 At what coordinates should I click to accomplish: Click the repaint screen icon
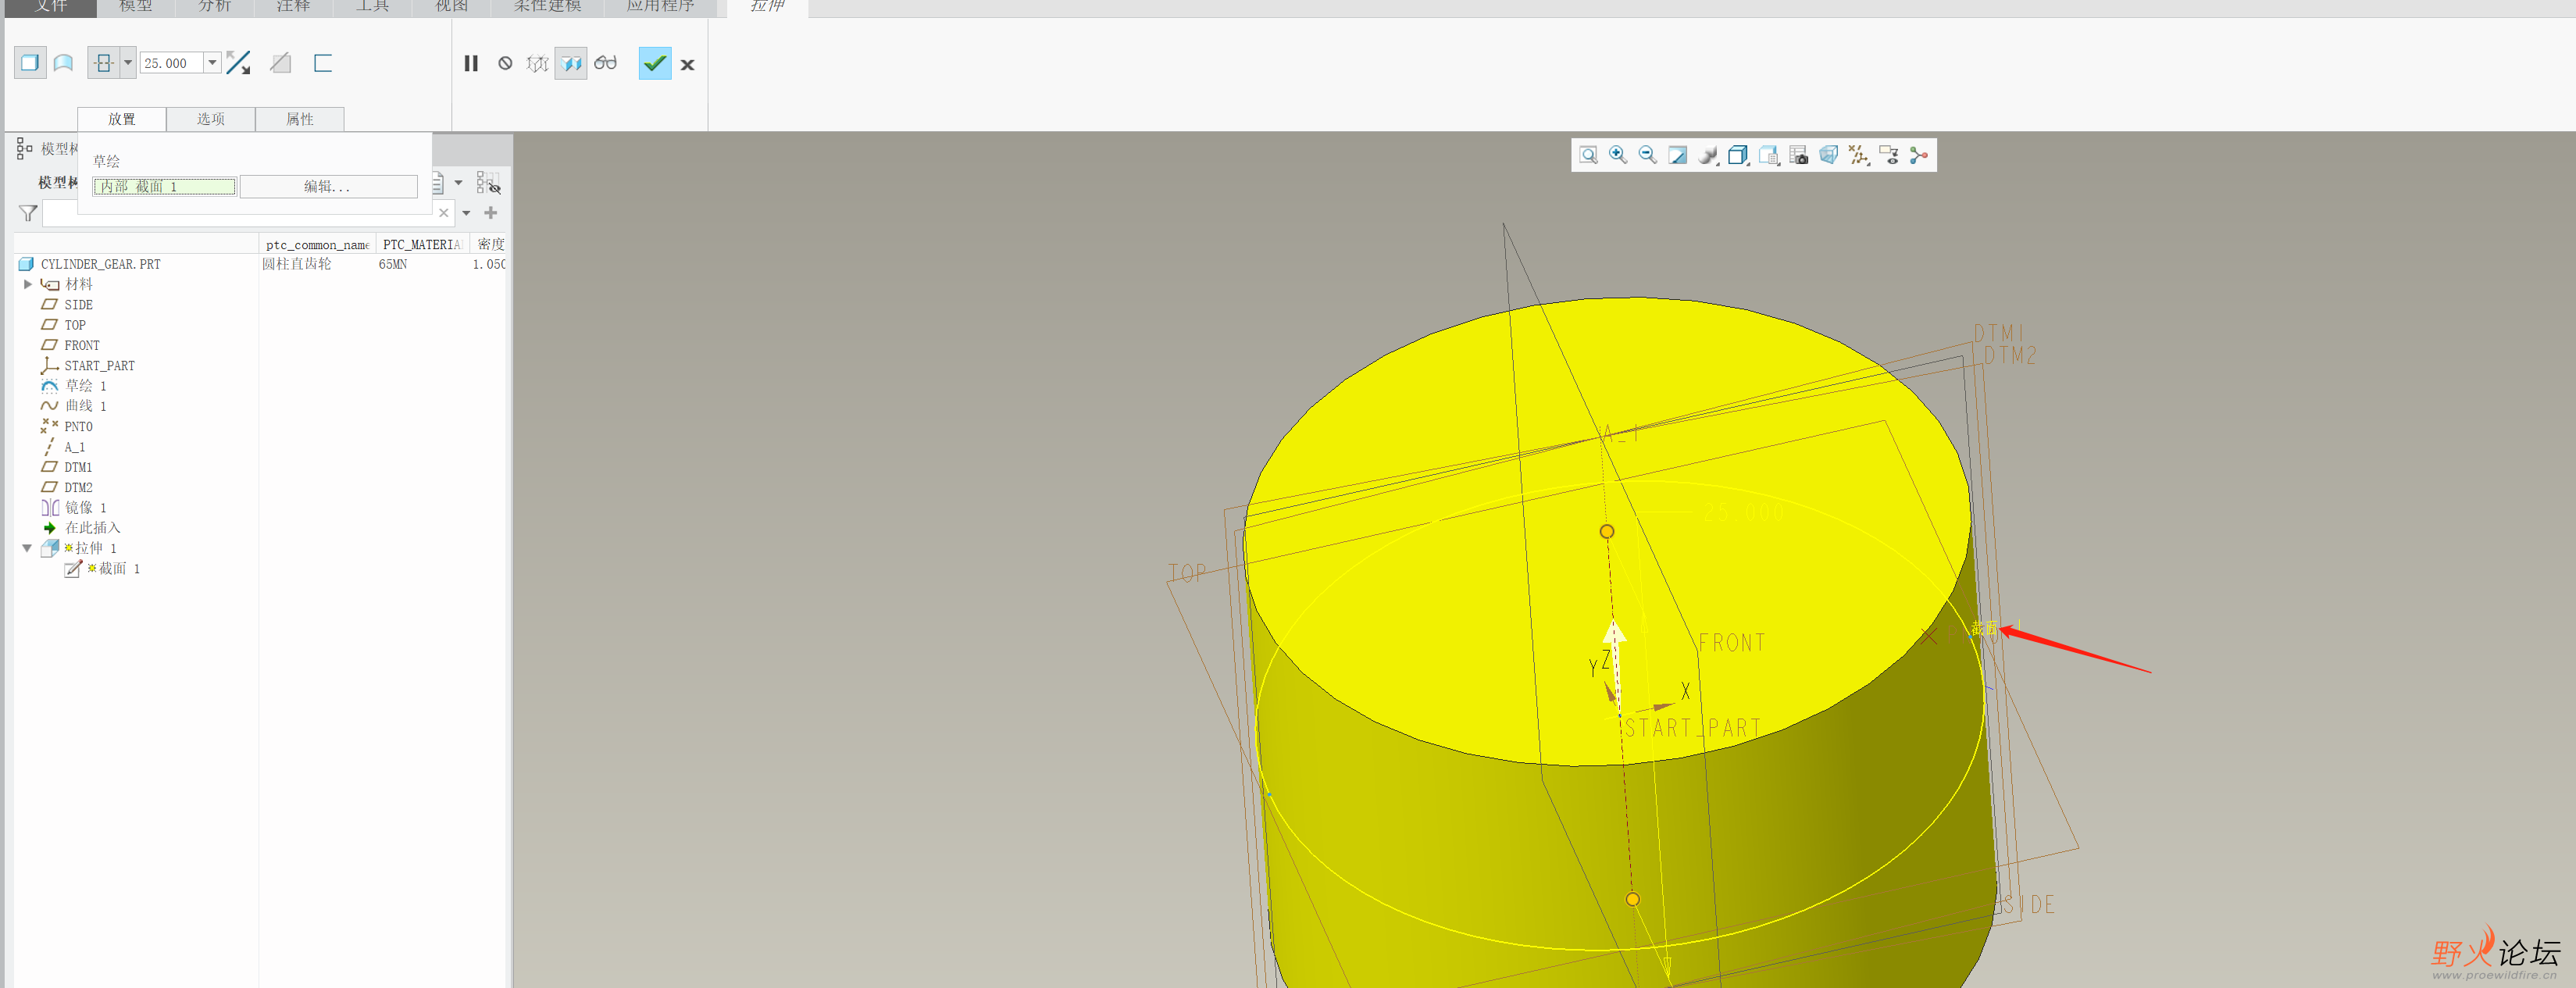click(x=1678, y=155)
